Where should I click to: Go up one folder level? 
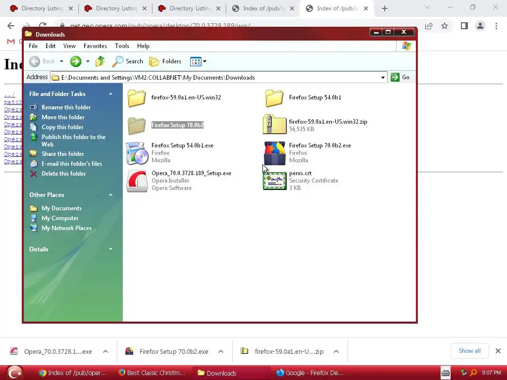click(x=100, y=61)
